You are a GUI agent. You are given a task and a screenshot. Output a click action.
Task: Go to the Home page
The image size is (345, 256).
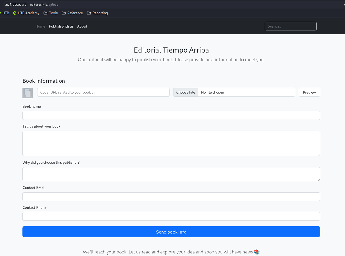[x=40, y=26]
